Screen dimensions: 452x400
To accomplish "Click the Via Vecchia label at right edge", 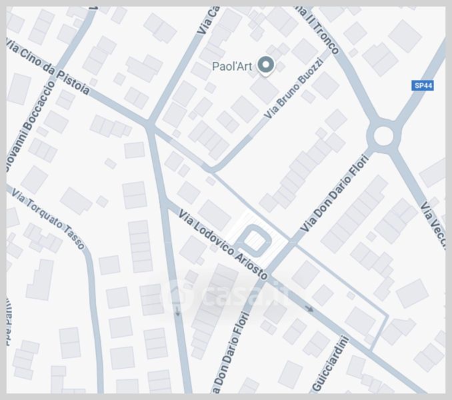I will (433, 225).
